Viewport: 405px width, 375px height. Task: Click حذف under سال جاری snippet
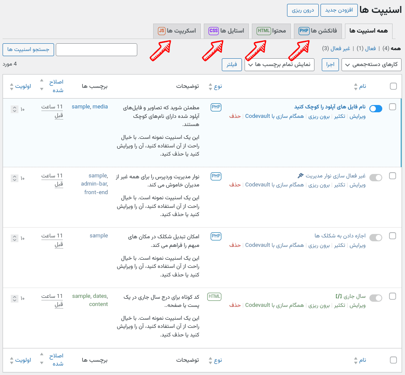coord(235,305)
